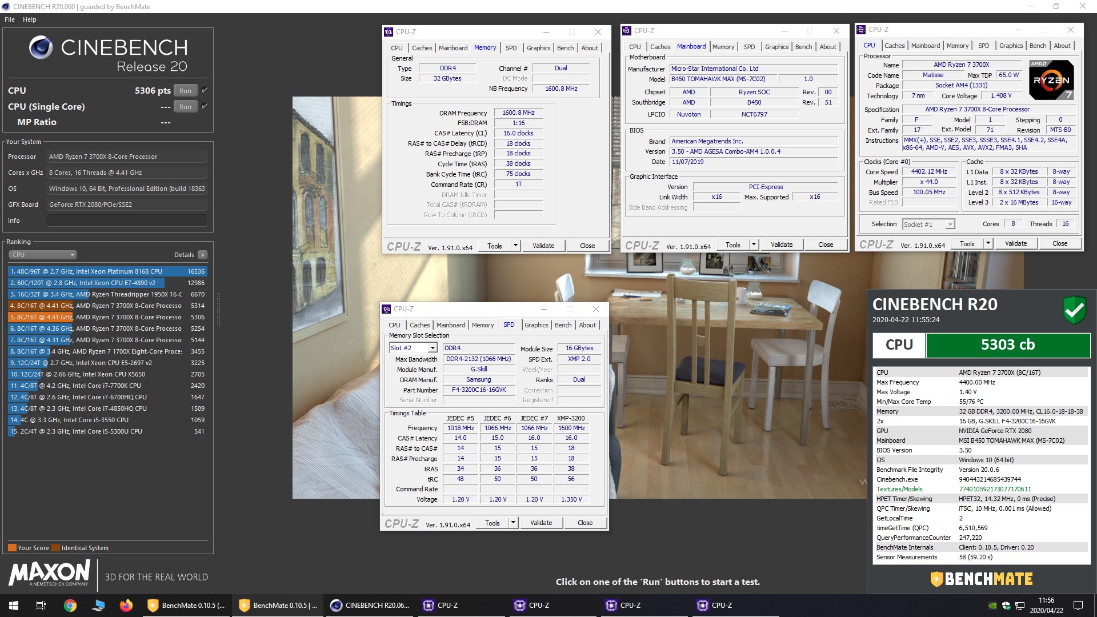
Task: Open the Windows notification center
Action: point(1078,606)
